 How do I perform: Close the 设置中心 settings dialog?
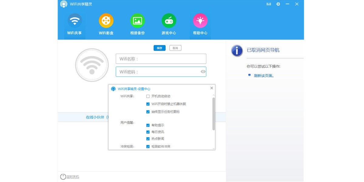[x=211, y=88]
